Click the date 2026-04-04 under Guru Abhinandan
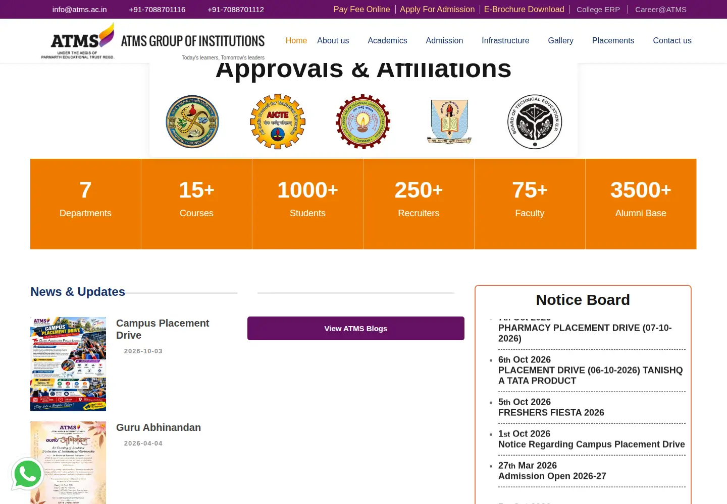This screenshot has height=504, width=727. (x=143, y=444)
